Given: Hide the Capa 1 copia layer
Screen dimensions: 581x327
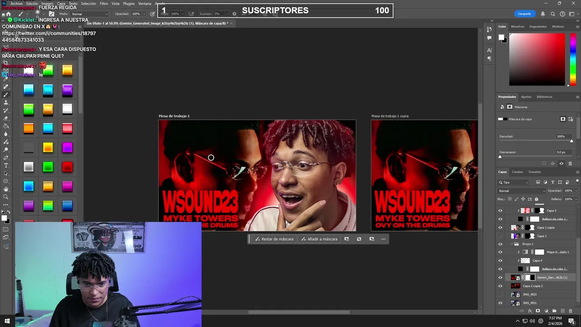Looking at the screenshot, I should tap(500, 228).
